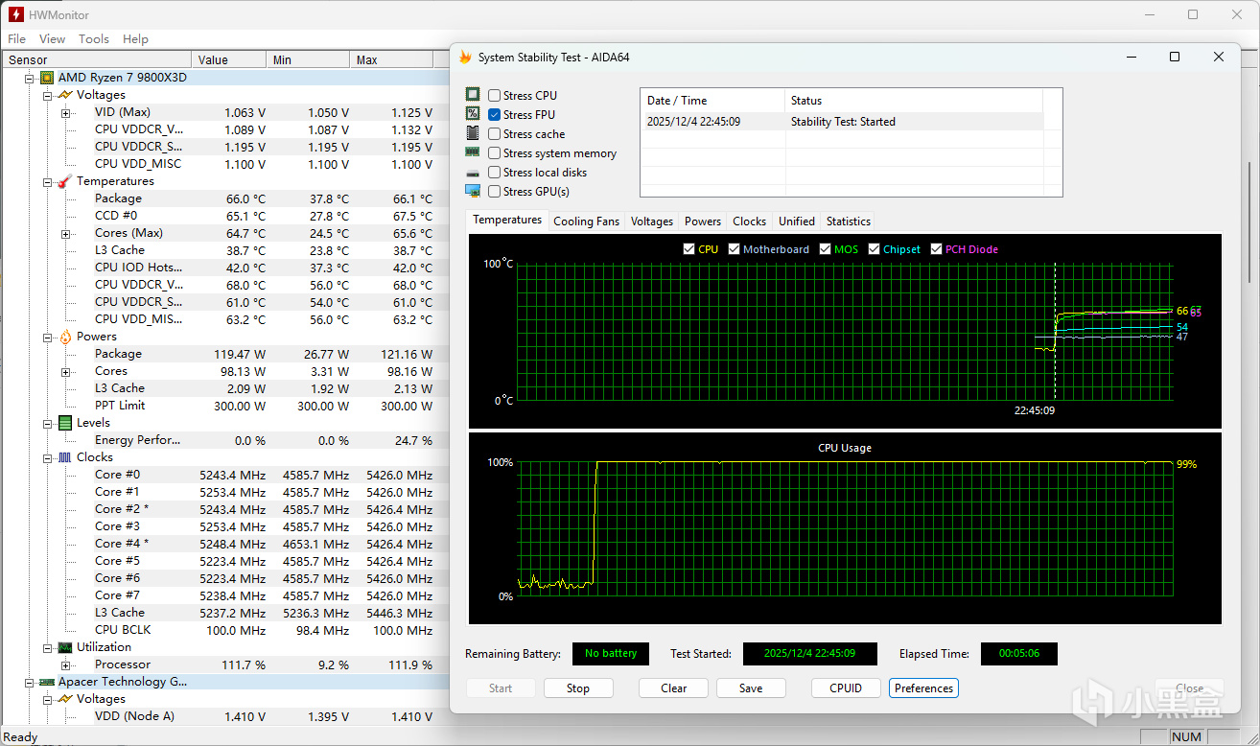Expand the Cores (Max) temperature entry

tap(65, 233)
